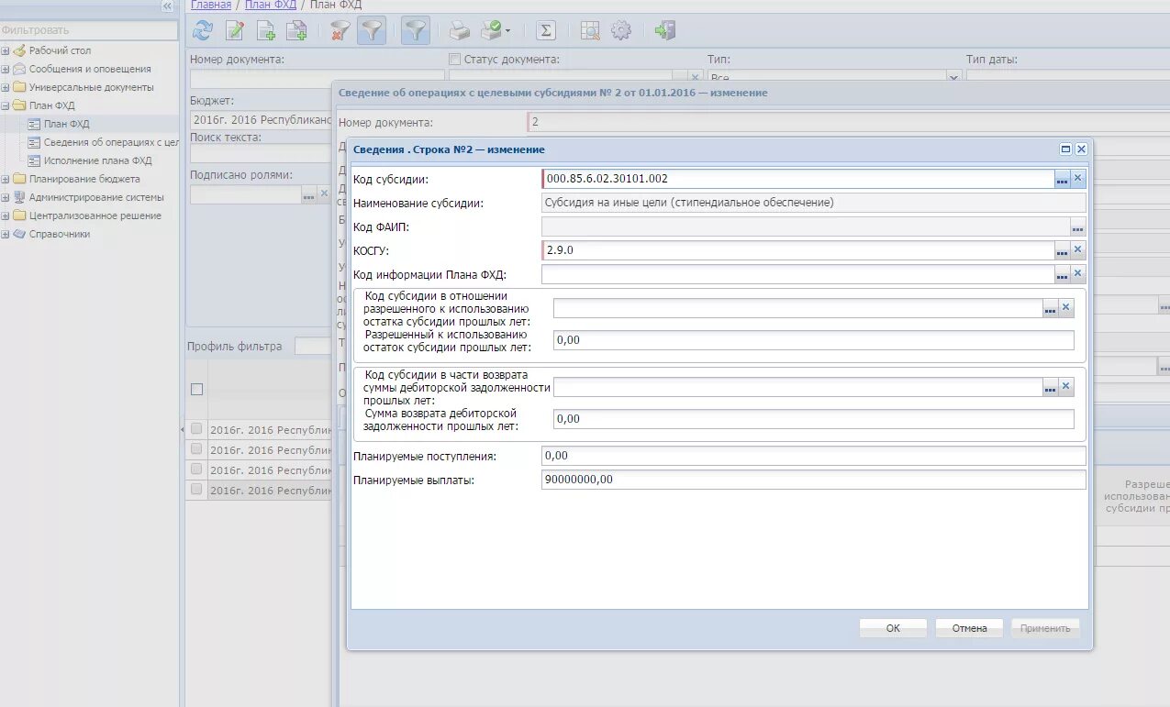This screenshot has height=707, width=1170.
Task: Clear Код информации Плана ФХД with X
Action: click(1078, 273)
